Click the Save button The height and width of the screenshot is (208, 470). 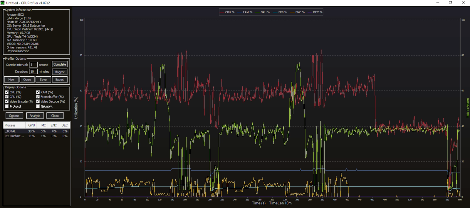(43, 80)
